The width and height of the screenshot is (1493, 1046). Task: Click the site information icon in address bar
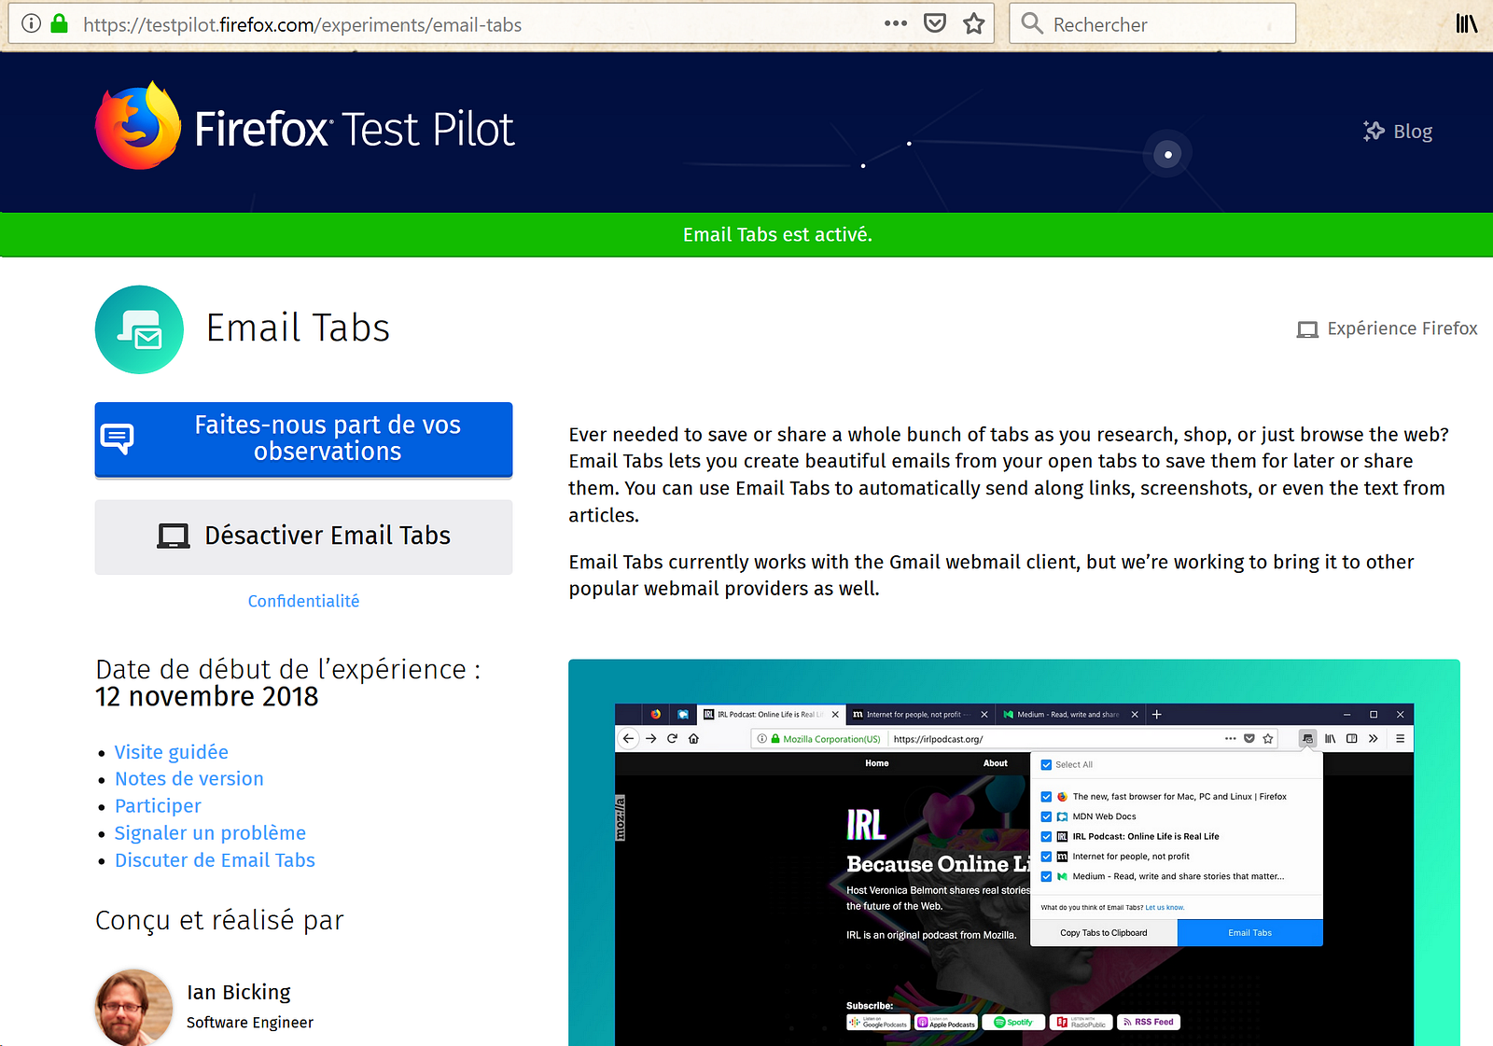[x=31, y=23]
